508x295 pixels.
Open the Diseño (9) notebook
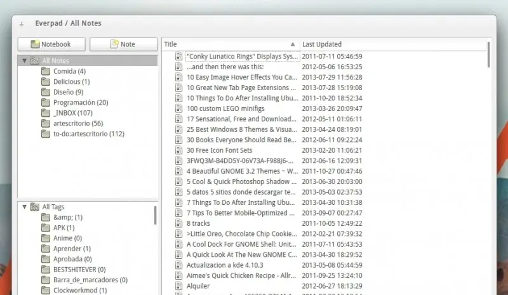tap(69, 92)
